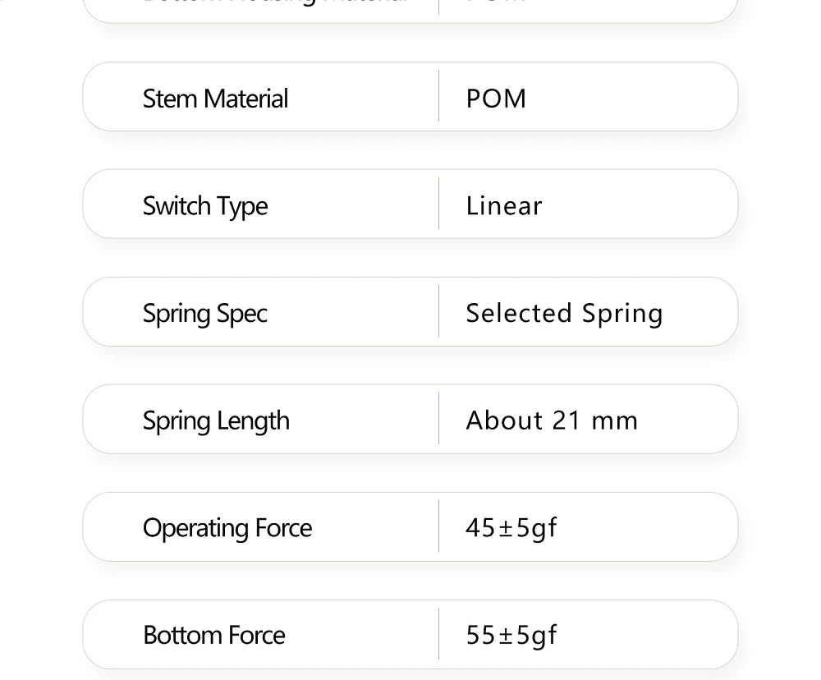Click the Stem Material label
The height and width of the screenshot is (680, 821).
[x=215, y=99]
